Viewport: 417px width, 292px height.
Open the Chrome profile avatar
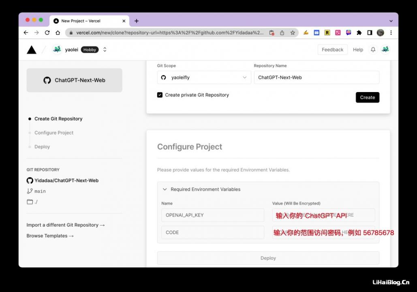pos(380,32)
